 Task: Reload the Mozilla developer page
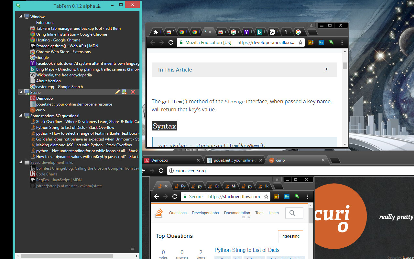pyautogui.click(x=171, y=42)
